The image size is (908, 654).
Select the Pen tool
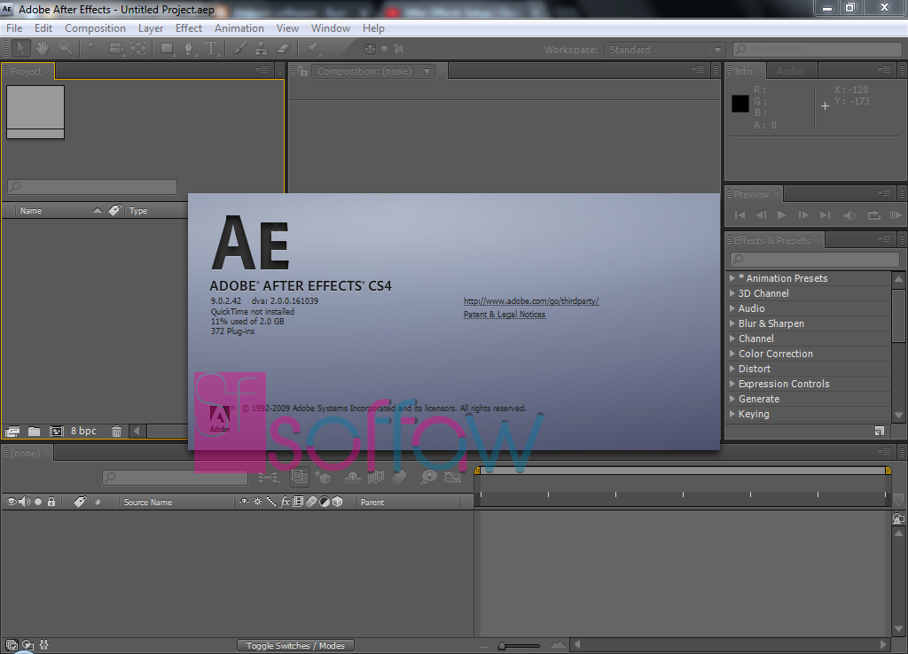coord(189,49)
